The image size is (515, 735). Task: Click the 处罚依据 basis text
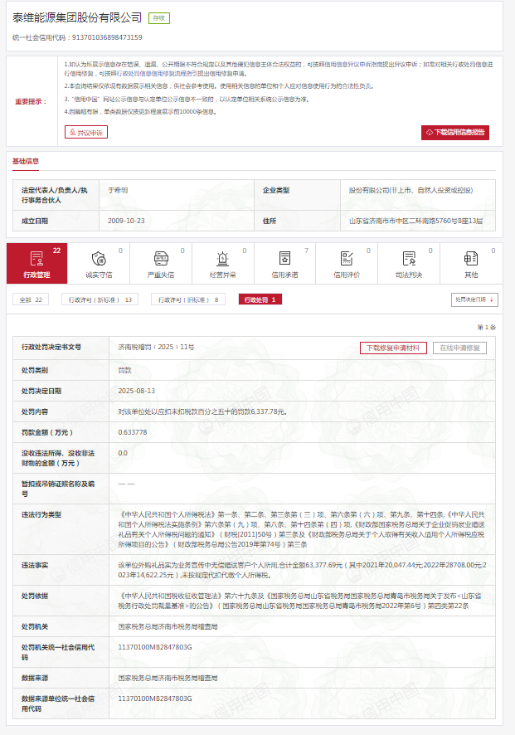click(x=302, y=601)
